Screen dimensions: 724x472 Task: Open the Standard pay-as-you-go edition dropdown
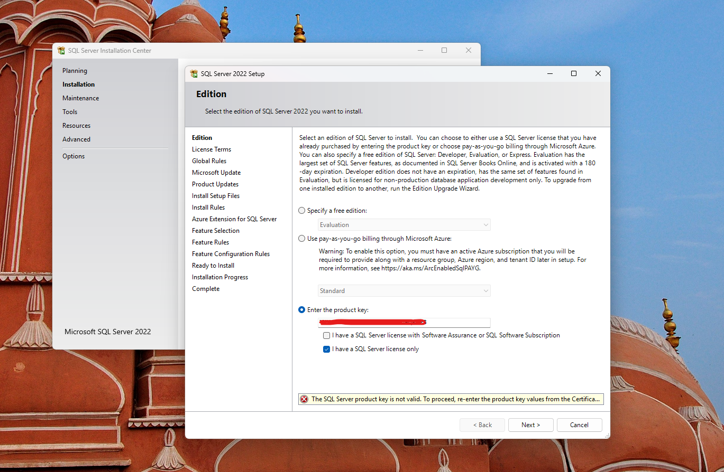coord(404,291)
